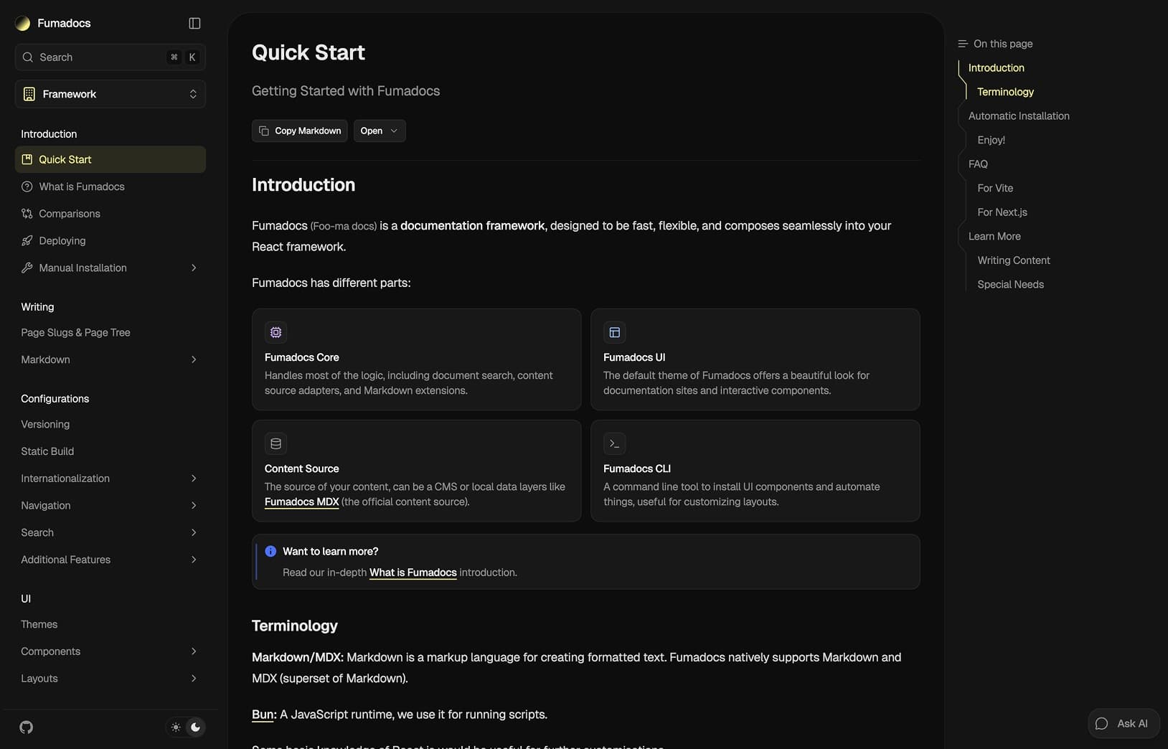
Task: Expand the Manual Installation section
Action: 194,268
